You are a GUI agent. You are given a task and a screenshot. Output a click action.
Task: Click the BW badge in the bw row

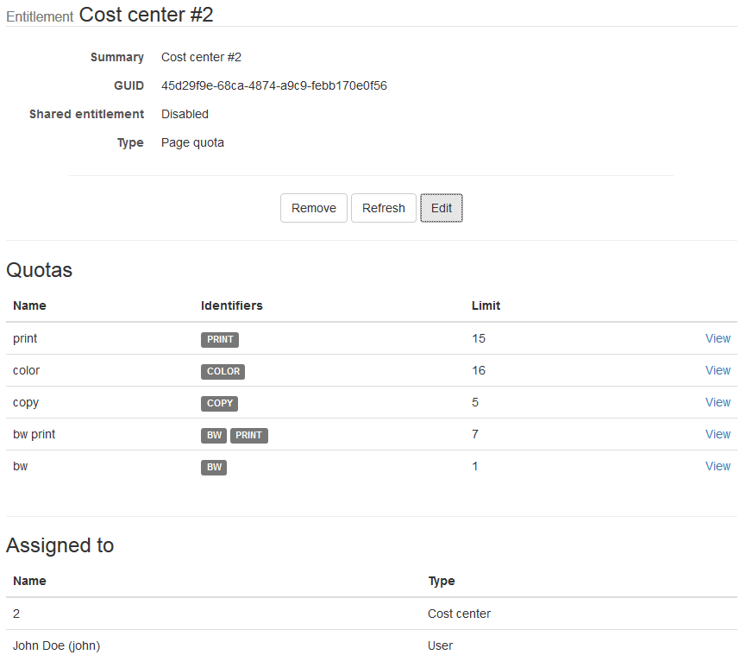point(214,467)
